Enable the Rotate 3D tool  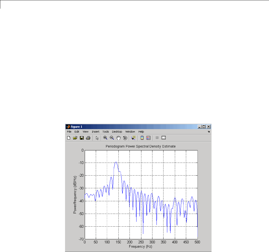click(125, 138)
